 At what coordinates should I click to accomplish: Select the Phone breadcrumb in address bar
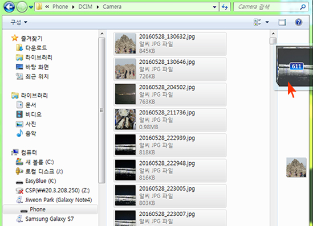(60, 7)
